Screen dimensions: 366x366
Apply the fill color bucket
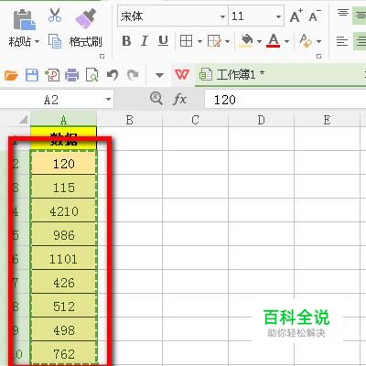tap(246, 40)
